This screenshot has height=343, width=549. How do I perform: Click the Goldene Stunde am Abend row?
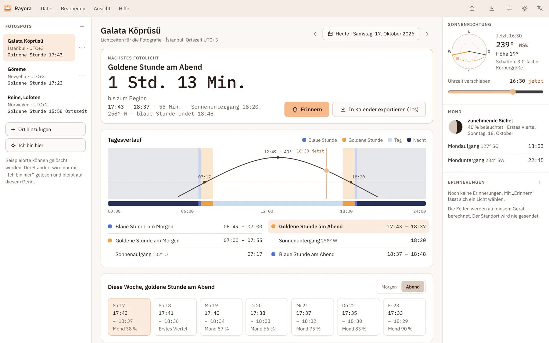pos(349,227)
